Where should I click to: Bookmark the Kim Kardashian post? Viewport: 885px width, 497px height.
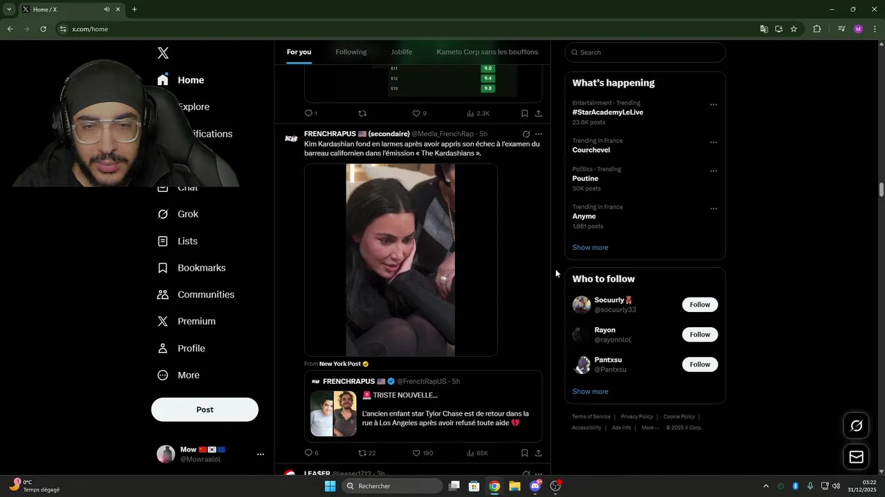[x=524, y=453]
